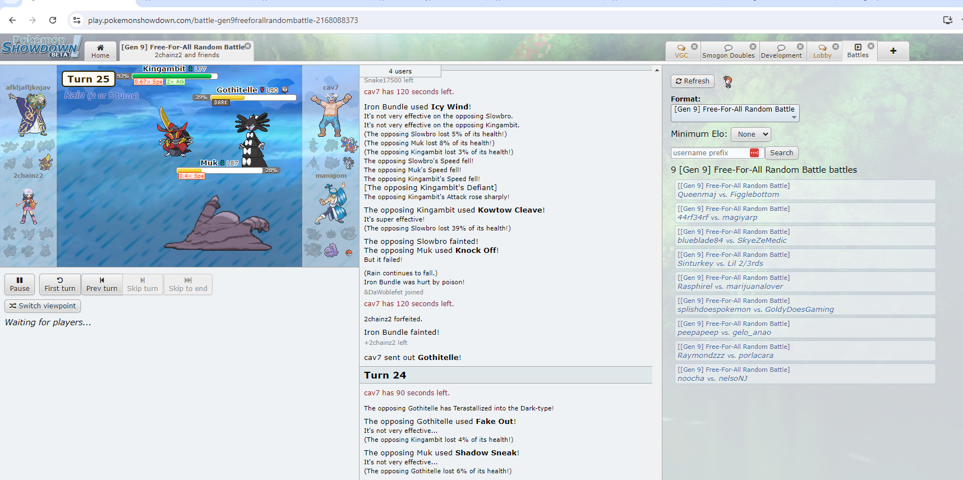This screenshot has height=480, width=963.
Task: Close the Battles tab
Action: point(871,46)
